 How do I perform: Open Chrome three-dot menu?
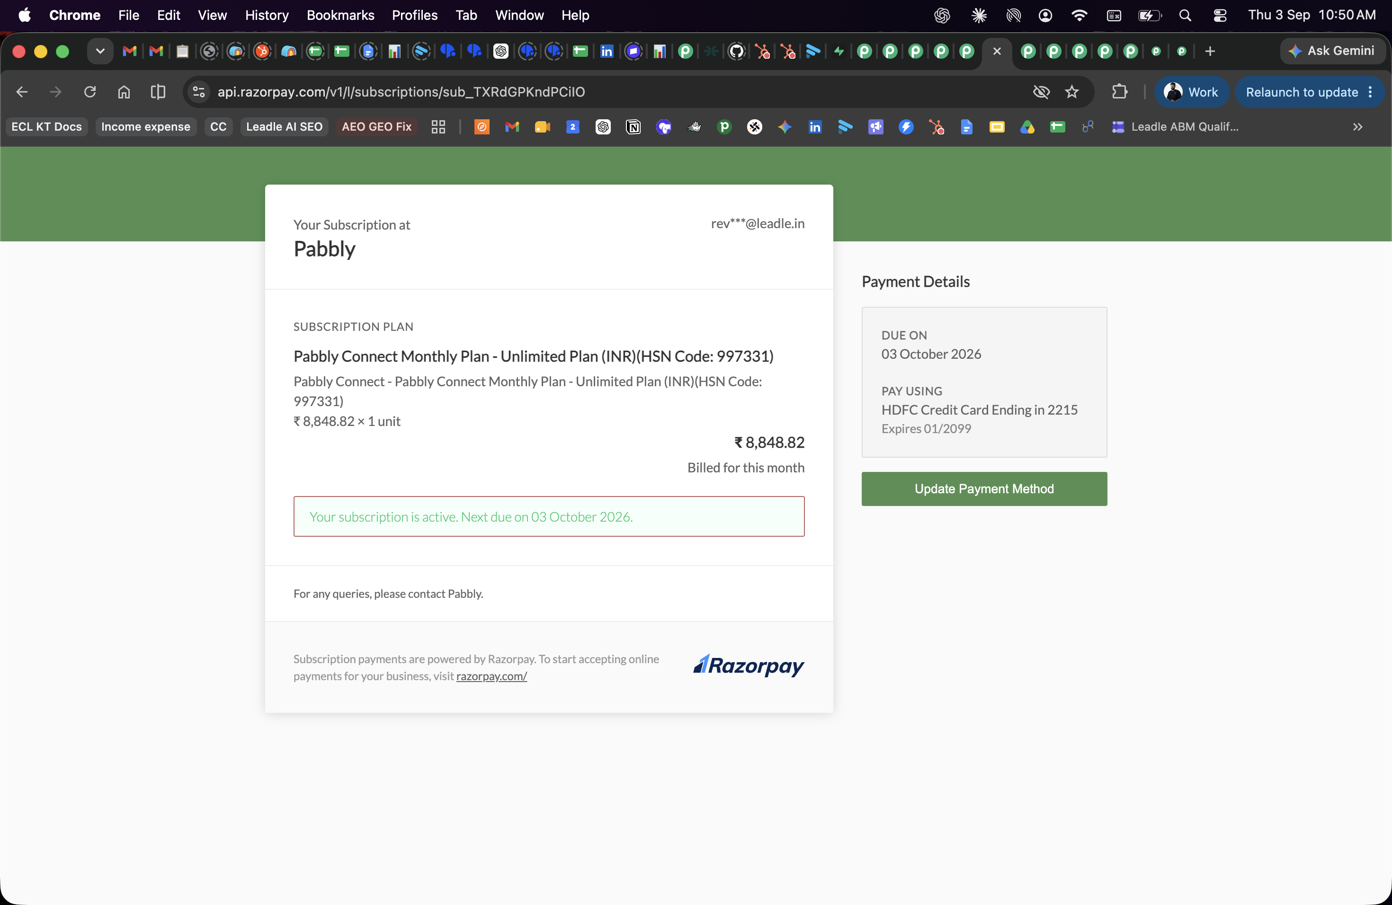point(1370,92)
